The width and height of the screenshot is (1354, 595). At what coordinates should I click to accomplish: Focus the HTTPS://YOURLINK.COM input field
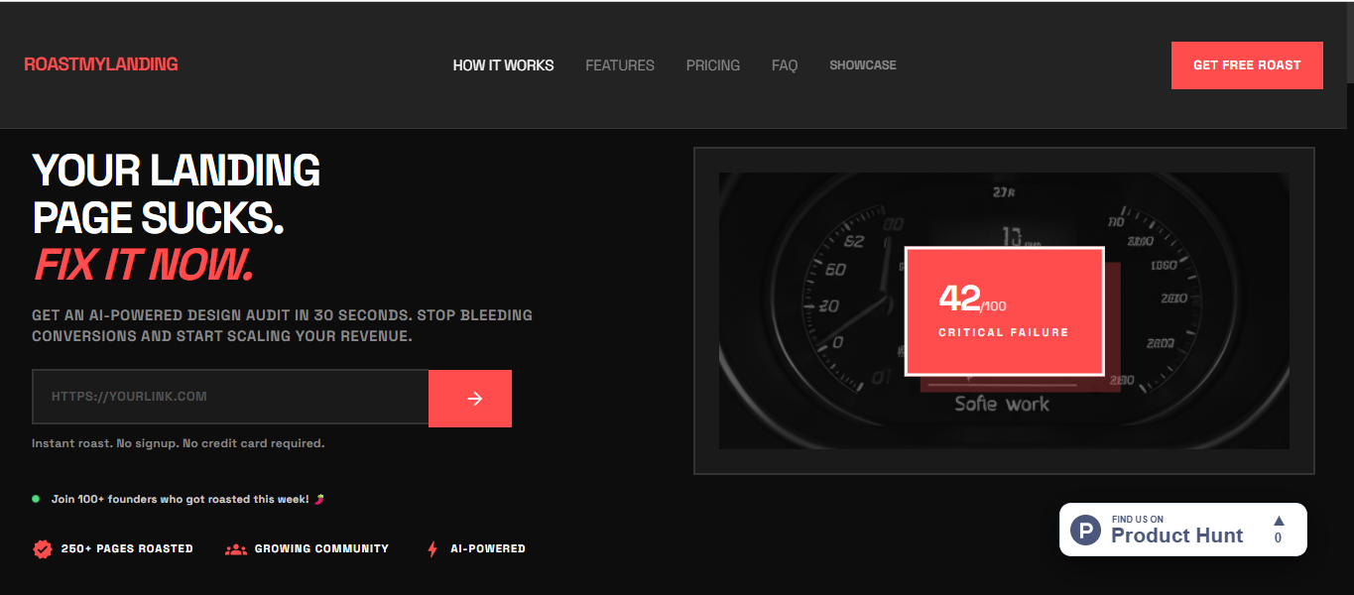(230, 397)
